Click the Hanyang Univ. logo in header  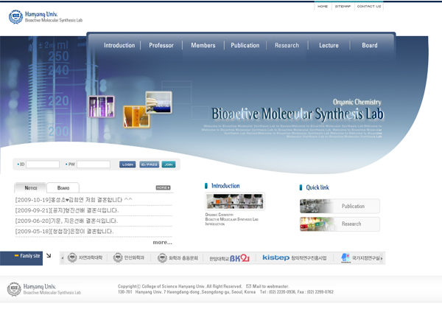(45, 17)
